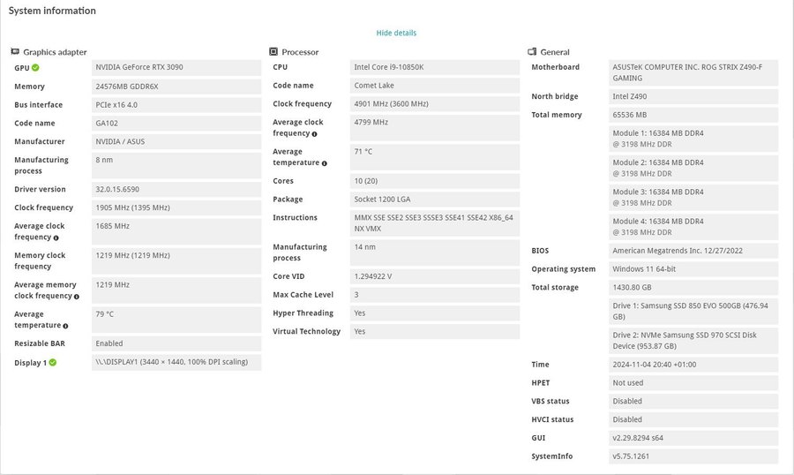Click the General section icon
794x475 pixels.
click(532, 52)
